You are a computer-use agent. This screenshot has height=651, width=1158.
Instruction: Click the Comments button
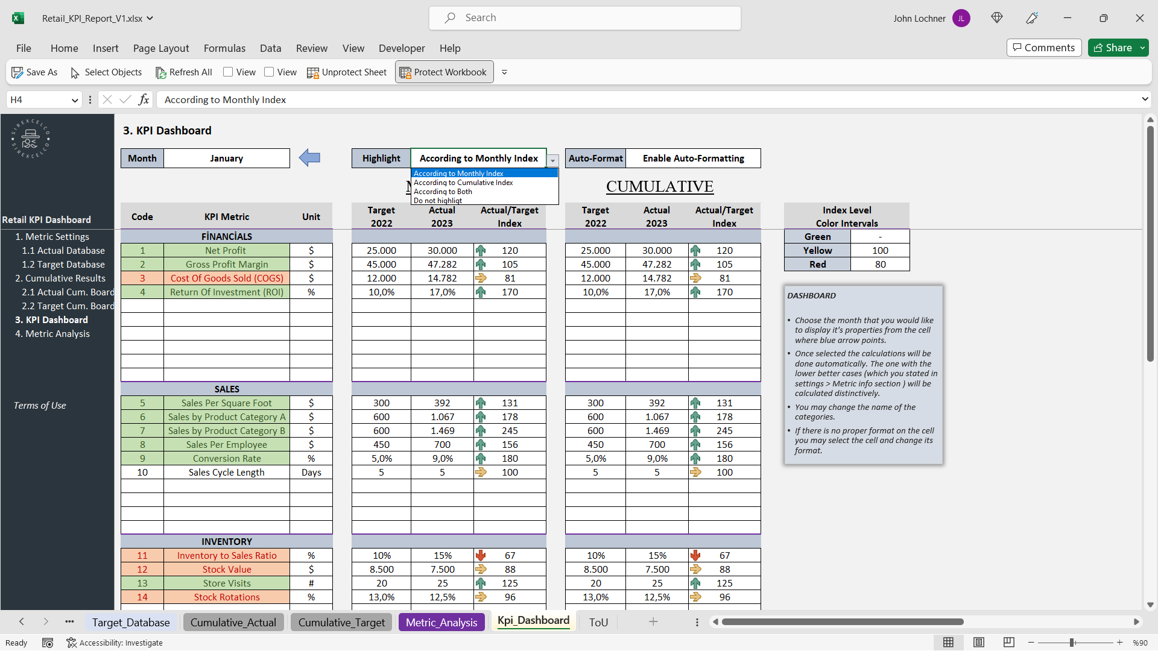click(1043, 48)
